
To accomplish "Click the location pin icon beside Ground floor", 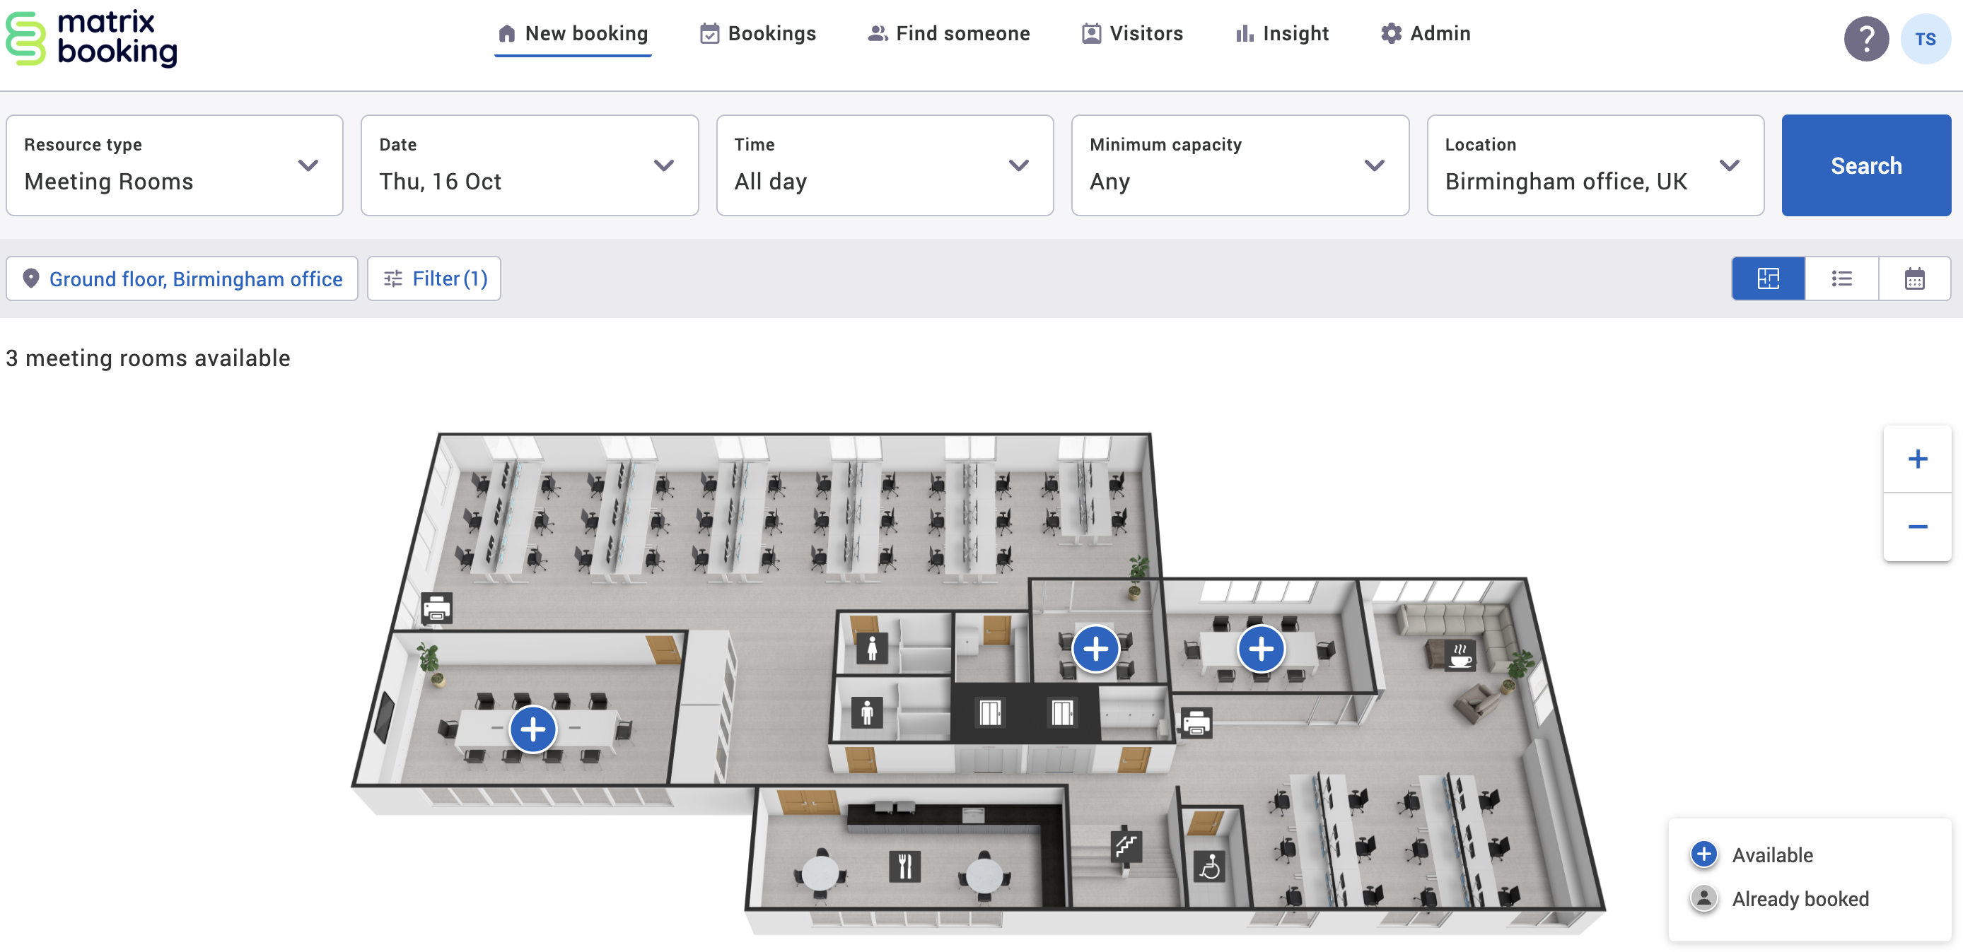I will point(31,278).
